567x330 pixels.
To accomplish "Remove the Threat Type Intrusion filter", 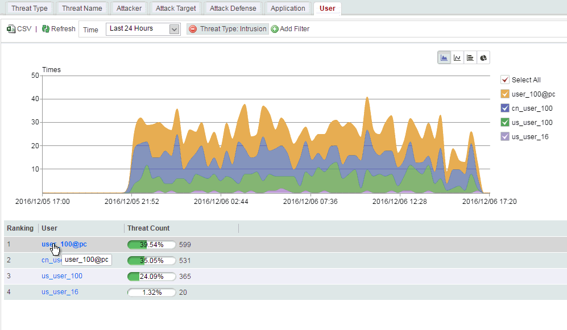I will [193, 29].
